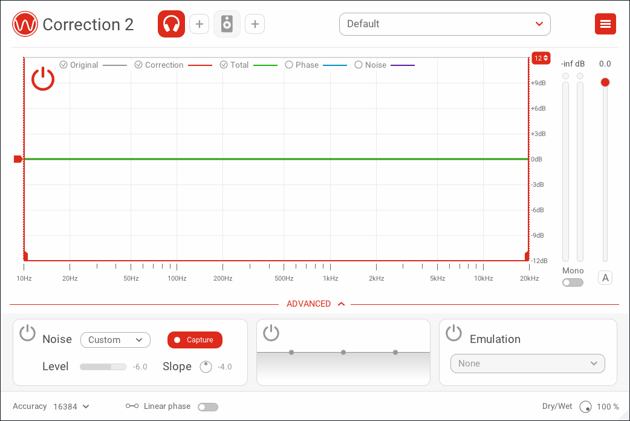Open the Noise type Custom dropdown
Viewport: 630px width, 421px height.
(115, 340)
